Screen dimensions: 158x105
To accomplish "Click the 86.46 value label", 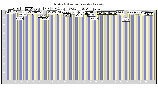I will [67, 15].
